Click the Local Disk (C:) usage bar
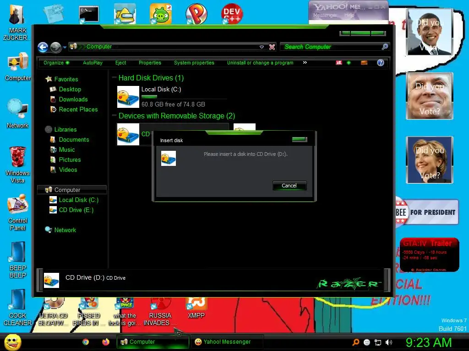 [184, 97]
